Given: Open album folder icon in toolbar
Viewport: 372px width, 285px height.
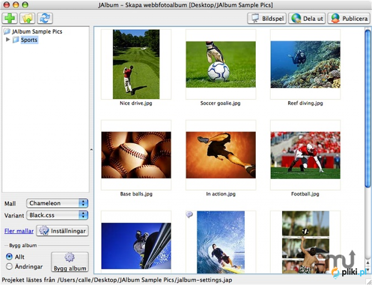Looking at the screenshot, I should [x=27, y=18].
